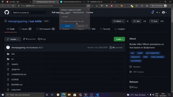Open the index.html file
173x97 pixels.
pos(16,90)
